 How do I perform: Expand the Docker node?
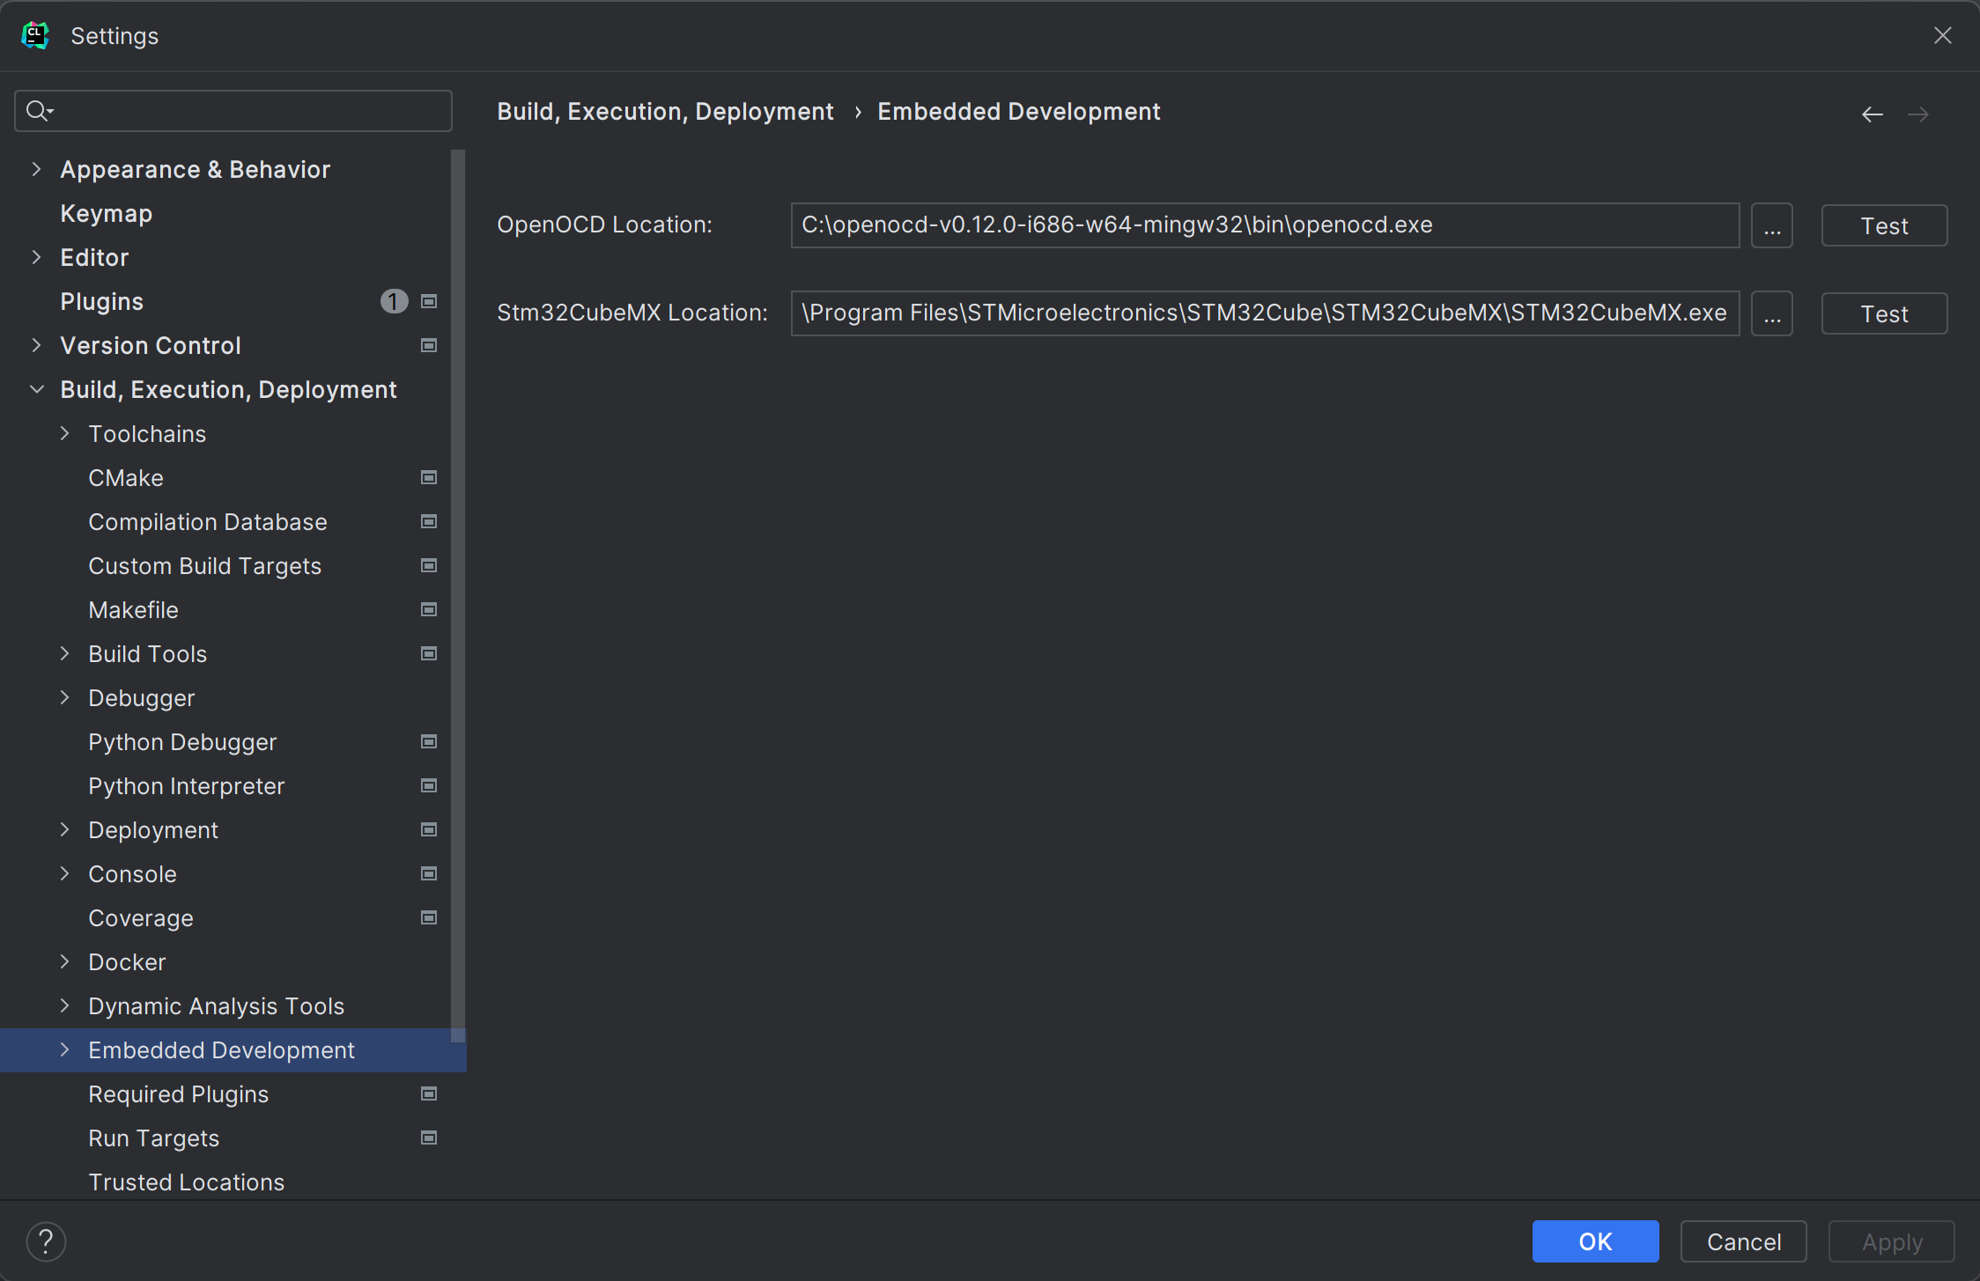[64, 961]
